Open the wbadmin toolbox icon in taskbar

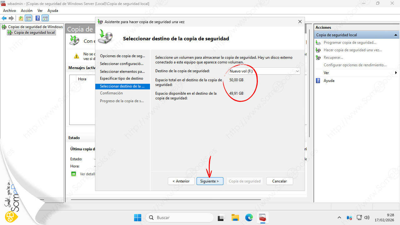click(x=262, y=217)
